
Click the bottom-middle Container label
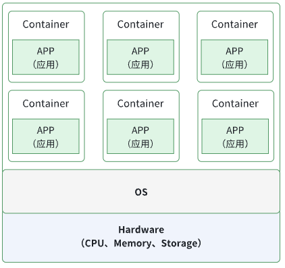pyautogui.click(x=140, y=103)
